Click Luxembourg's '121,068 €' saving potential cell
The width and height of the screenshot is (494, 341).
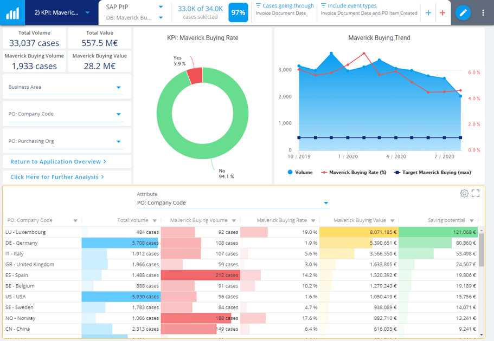point(438,232)
